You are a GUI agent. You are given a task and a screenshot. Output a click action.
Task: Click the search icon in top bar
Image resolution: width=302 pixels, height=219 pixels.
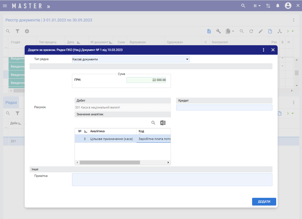(x=243, y=6)
